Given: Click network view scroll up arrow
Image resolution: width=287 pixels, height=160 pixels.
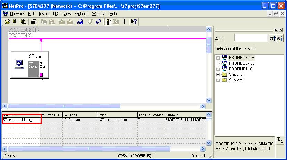Looking at the screenshot, I should pos(209,29).
